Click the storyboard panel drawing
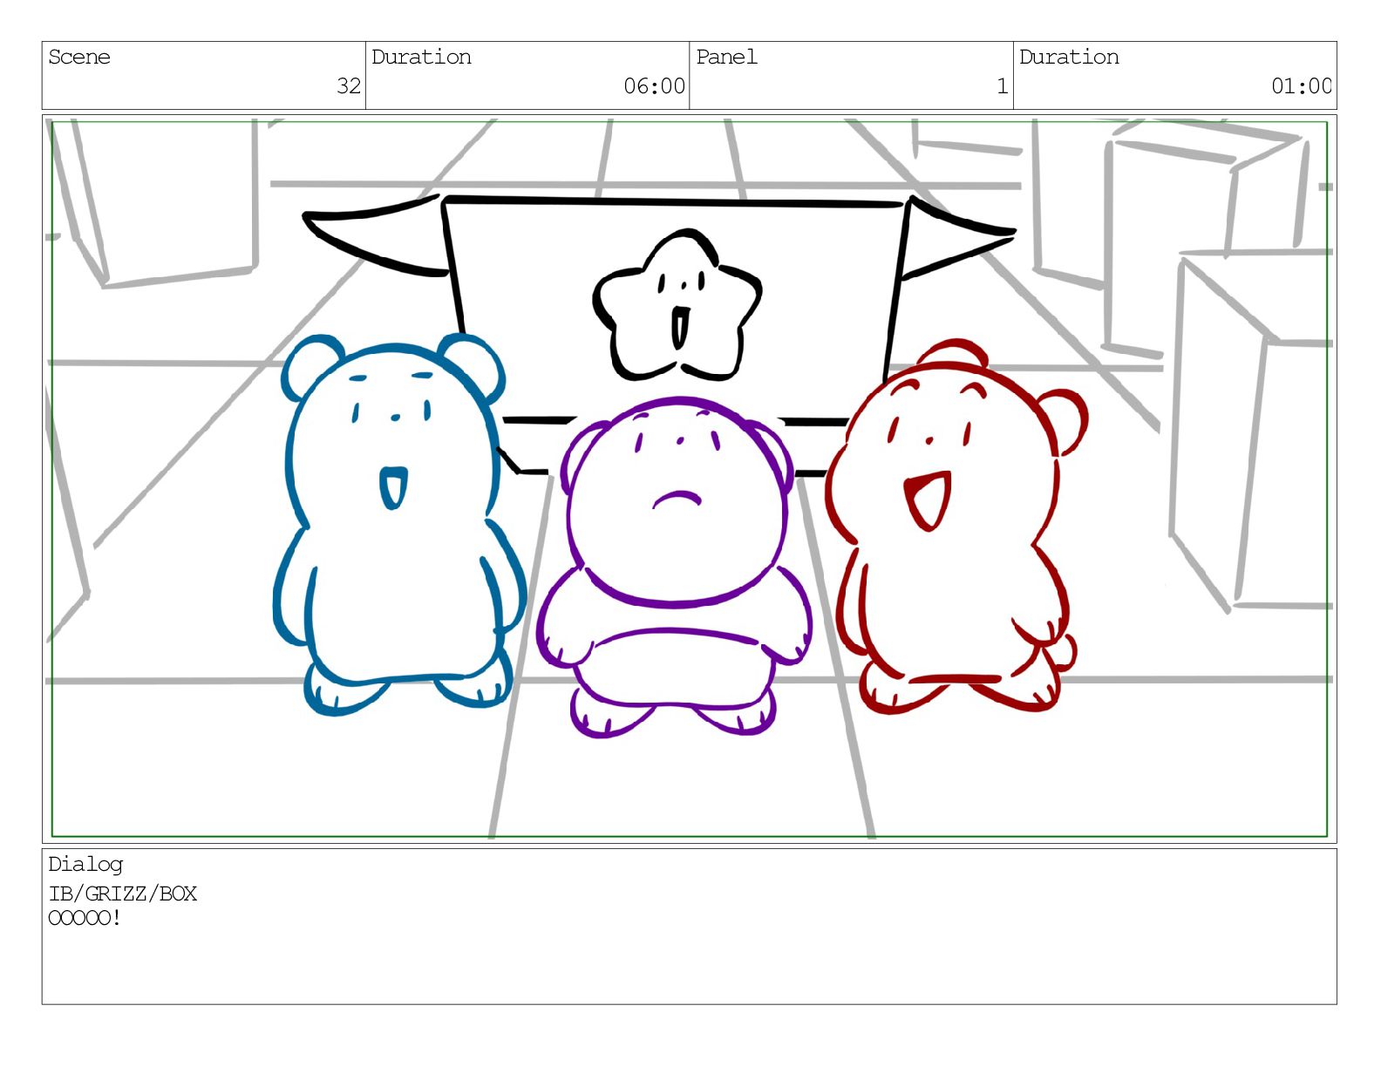The height and width of the screenshot is (1067, 1381). click(x=690, y=479)
